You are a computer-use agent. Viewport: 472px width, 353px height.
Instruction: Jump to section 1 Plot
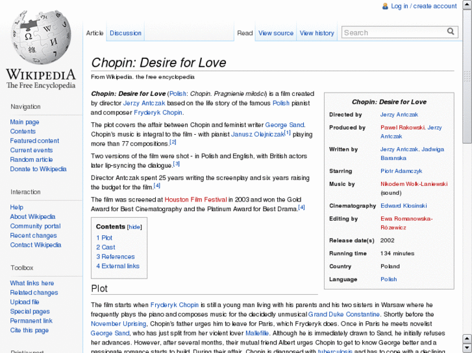pyautogui.click(x=104, y=238)
